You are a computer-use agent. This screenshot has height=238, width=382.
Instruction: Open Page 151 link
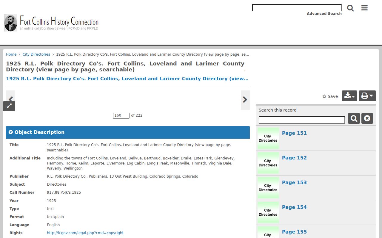[x=294, y=133]
